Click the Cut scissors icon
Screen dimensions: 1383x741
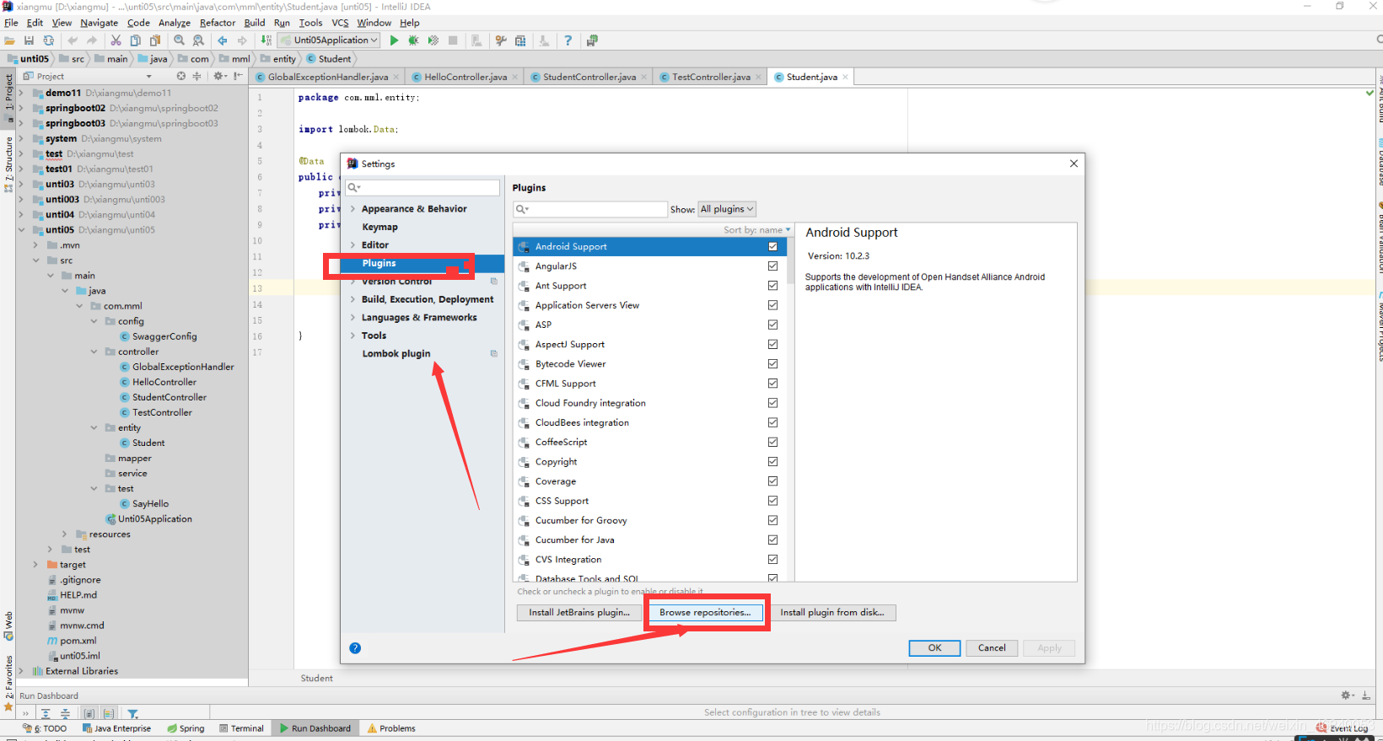116,40
